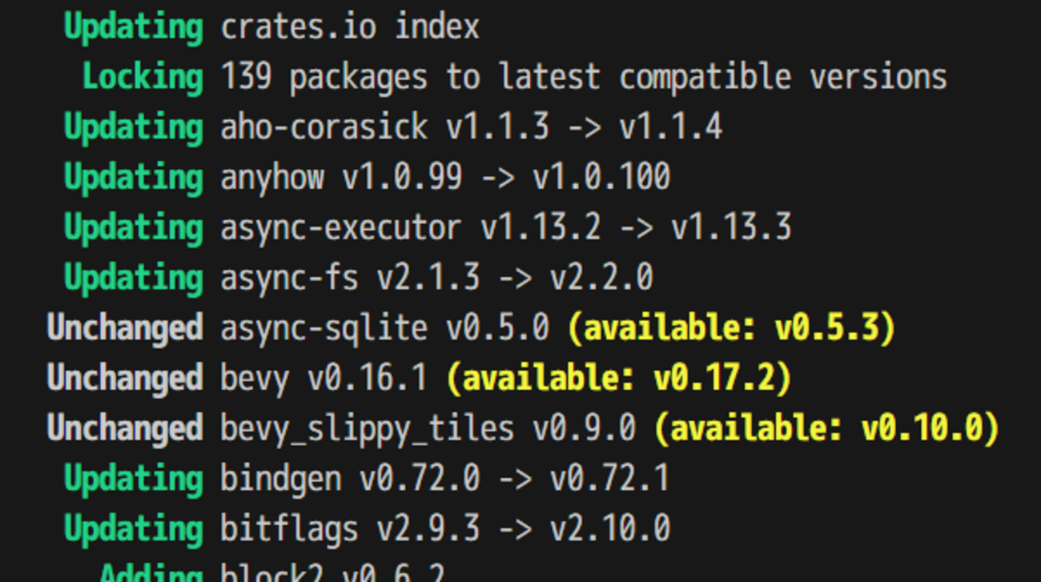Image resolution: width=1041 pixels, height=582 pixels.
Task: Click the 'bitflags' package name
Action: [289, 529]
